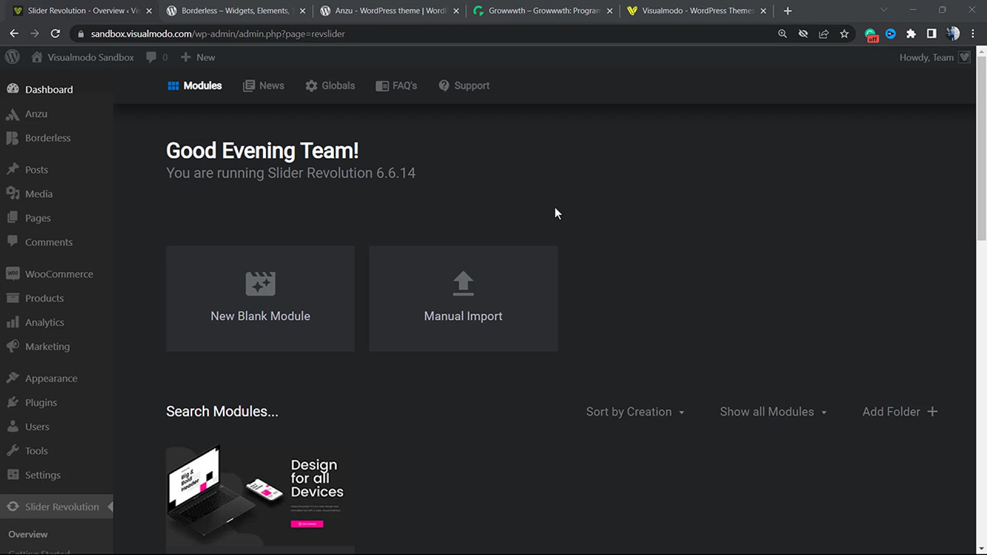
Task: Click the New Blank Module clapper icon
Action: coord(260,283)
